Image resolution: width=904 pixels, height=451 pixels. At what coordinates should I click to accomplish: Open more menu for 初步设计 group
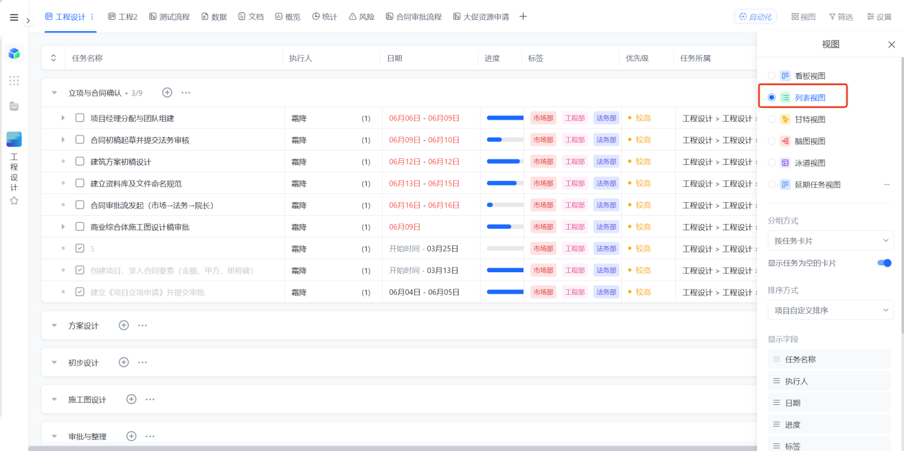[142, 362]
